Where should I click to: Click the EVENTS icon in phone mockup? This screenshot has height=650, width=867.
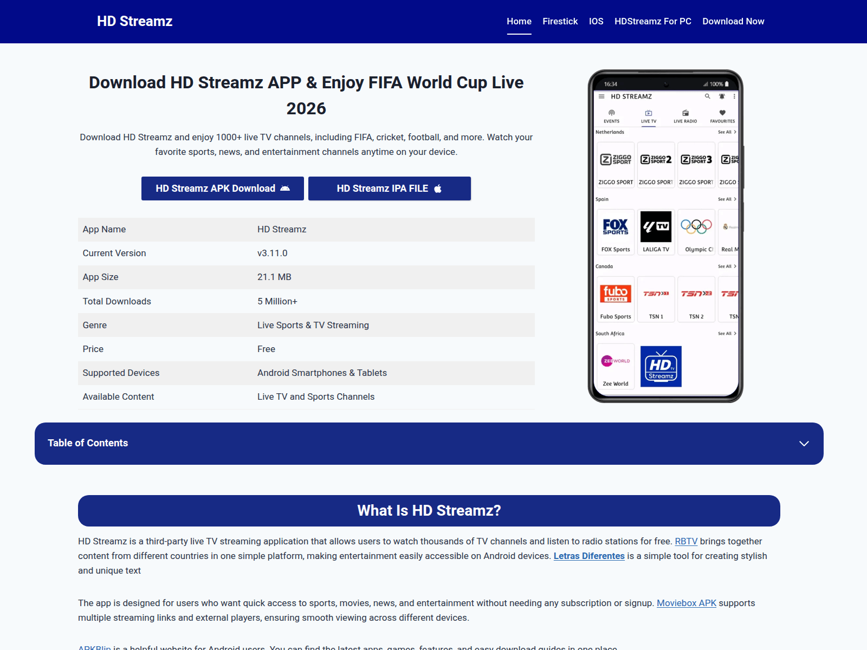(612, 113)
